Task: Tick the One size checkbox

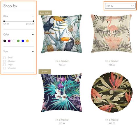Action: 4,68
